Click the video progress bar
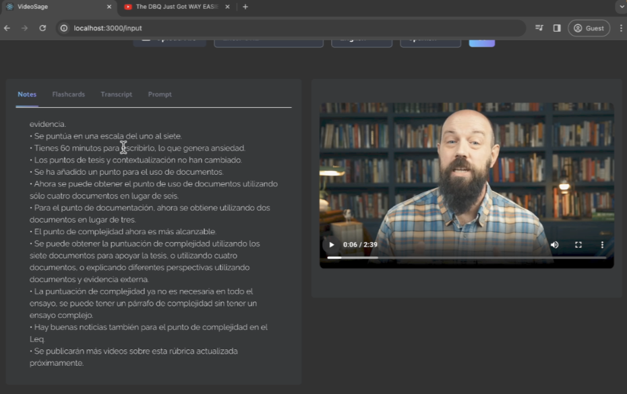The width and height of the screenshot is (627, 394). tap(467, 258)
